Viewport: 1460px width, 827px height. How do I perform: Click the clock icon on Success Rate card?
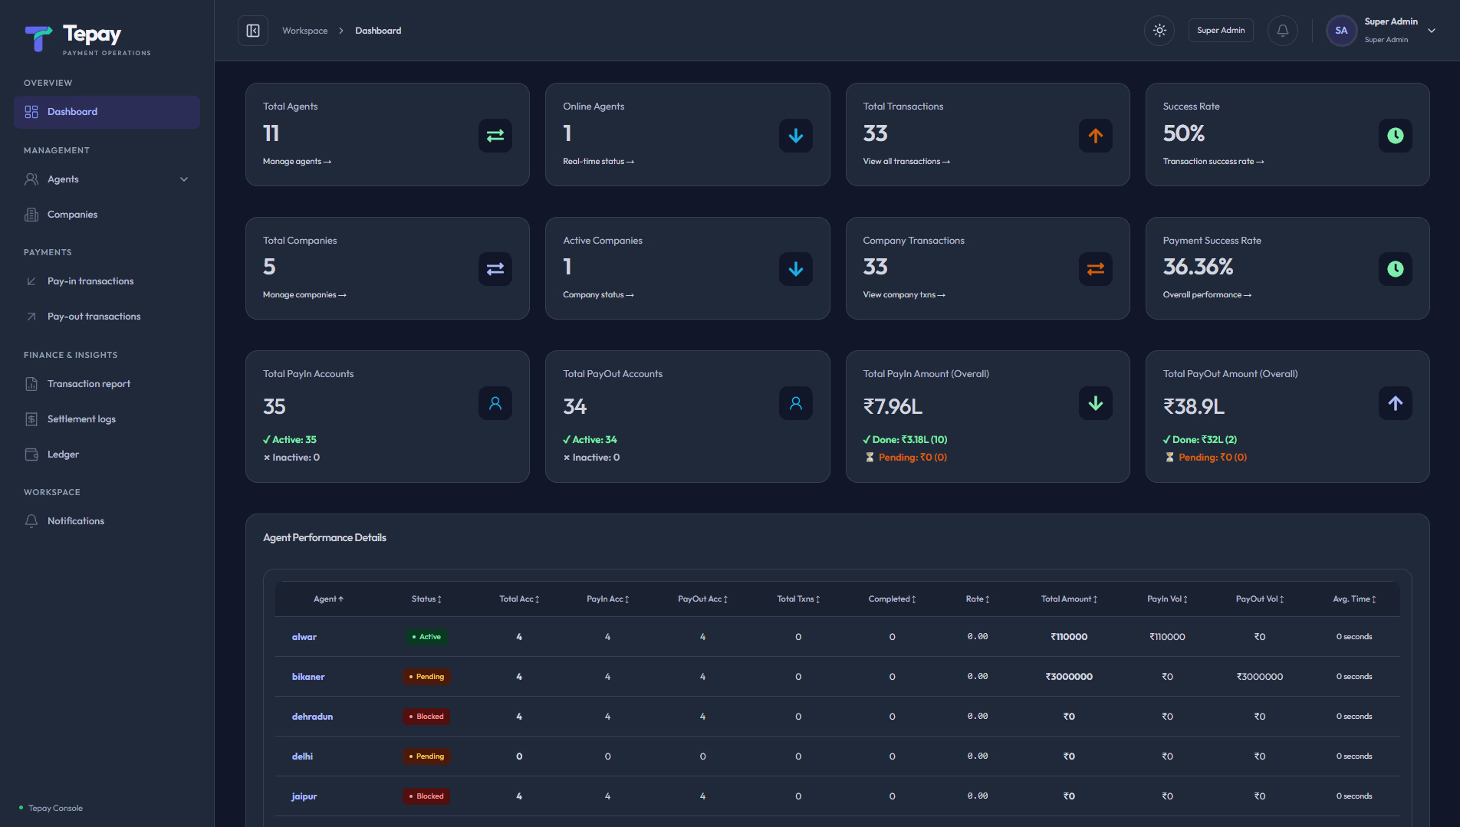[x=1396, y=136]
